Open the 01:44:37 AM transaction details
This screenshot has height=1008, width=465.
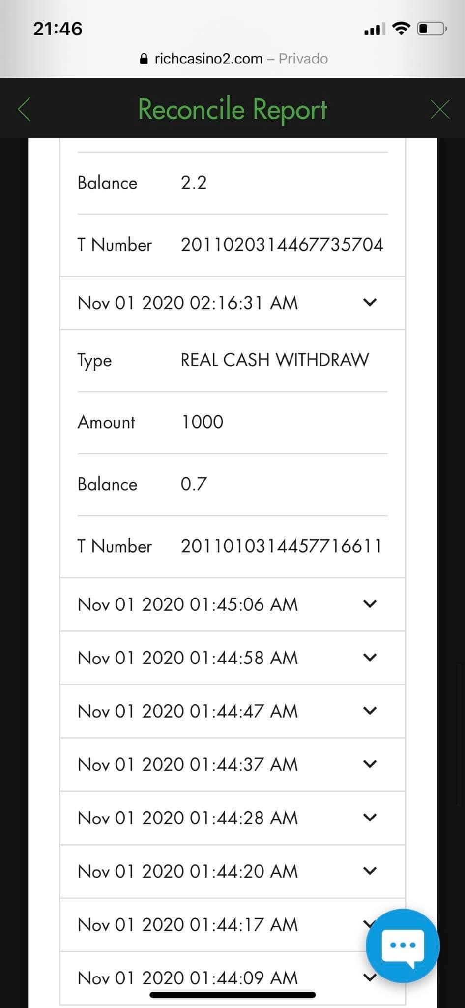[x=370, y=764]
